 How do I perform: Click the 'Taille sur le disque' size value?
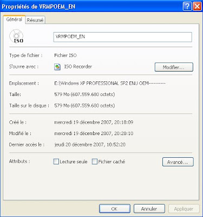84,106
